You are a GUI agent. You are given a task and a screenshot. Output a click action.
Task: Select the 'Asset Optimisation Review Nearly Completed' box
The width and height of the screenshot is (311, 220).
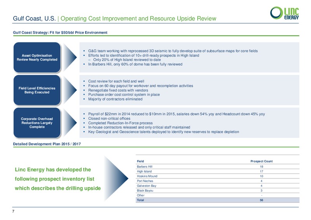point(37,58)
